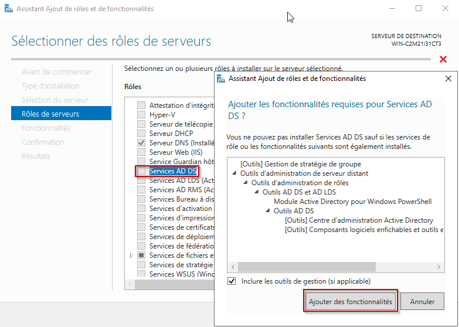This screenshot has width=459, height=327.
Task: Tick the Services AD DS checkbox
Action: (x=141, y=171)
